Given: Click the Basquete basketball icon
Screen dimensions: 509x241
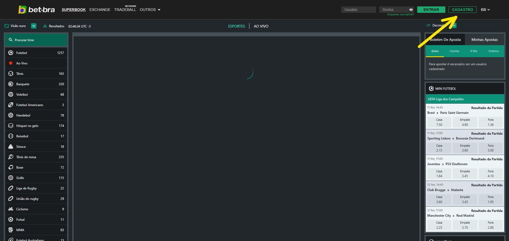Looking at the screenshot, I should click(11, 84).
